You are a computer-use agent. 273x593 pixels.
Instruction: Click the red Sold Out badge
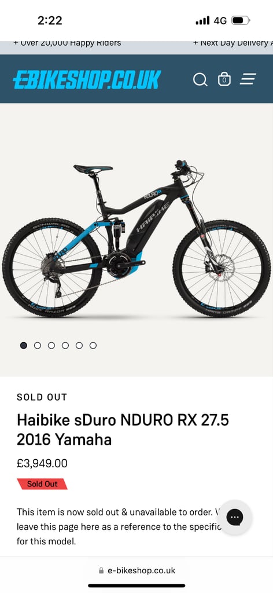click(42, 484)
